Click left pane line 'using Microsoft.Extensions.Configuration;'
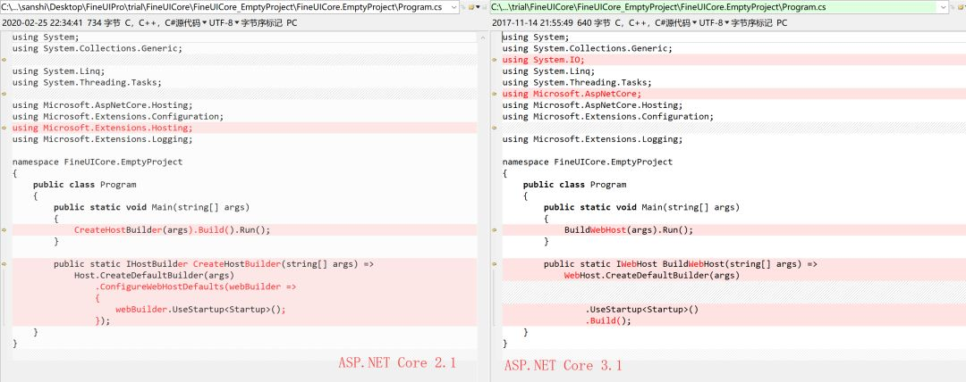The width and height of the screenshot is (966, 382). point(118,116)
